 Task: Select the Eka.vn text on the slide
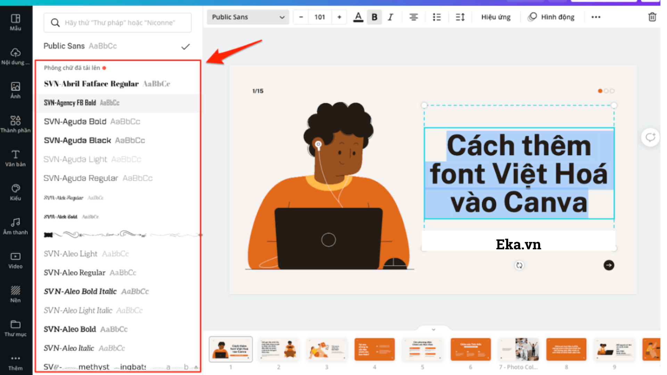(518, 244)
